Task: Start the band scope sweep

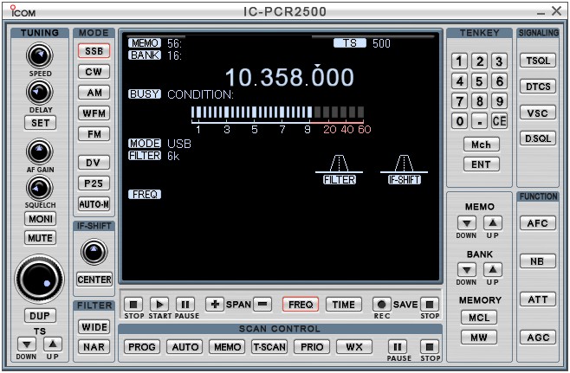Action: click(x=159, y=304)
